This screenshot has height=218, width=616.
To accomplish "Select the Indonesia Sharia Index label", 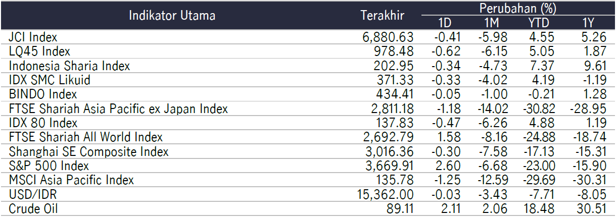I will tap(69, 66).
